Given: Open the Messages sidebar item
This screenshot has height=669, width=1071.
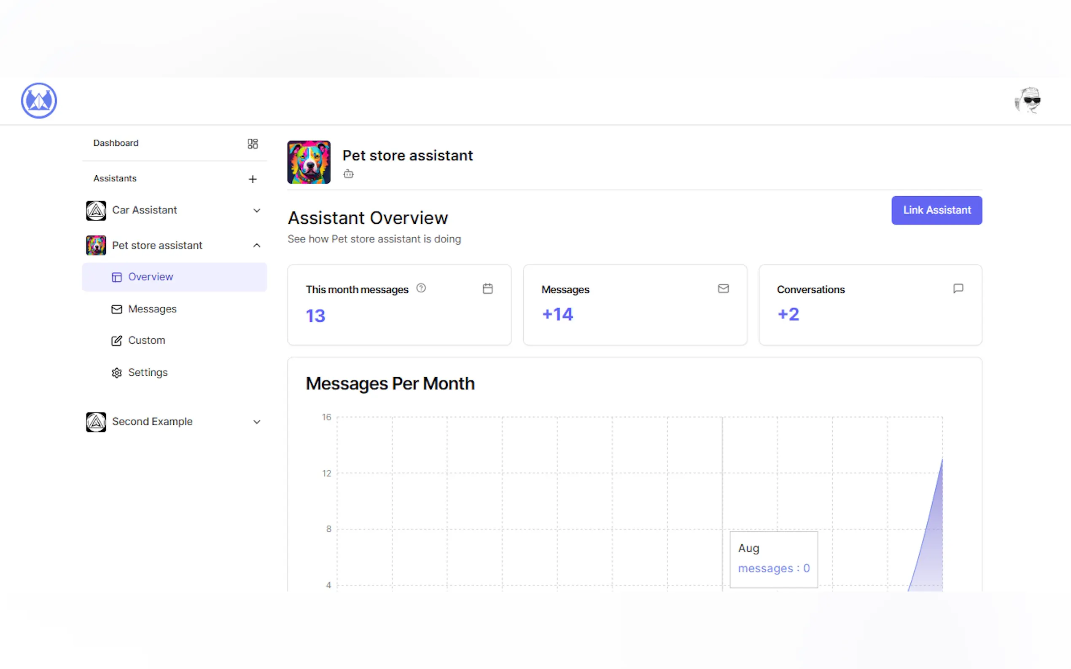Looking at the screenshot, I should pyautogui.click(x=152, y=309).
